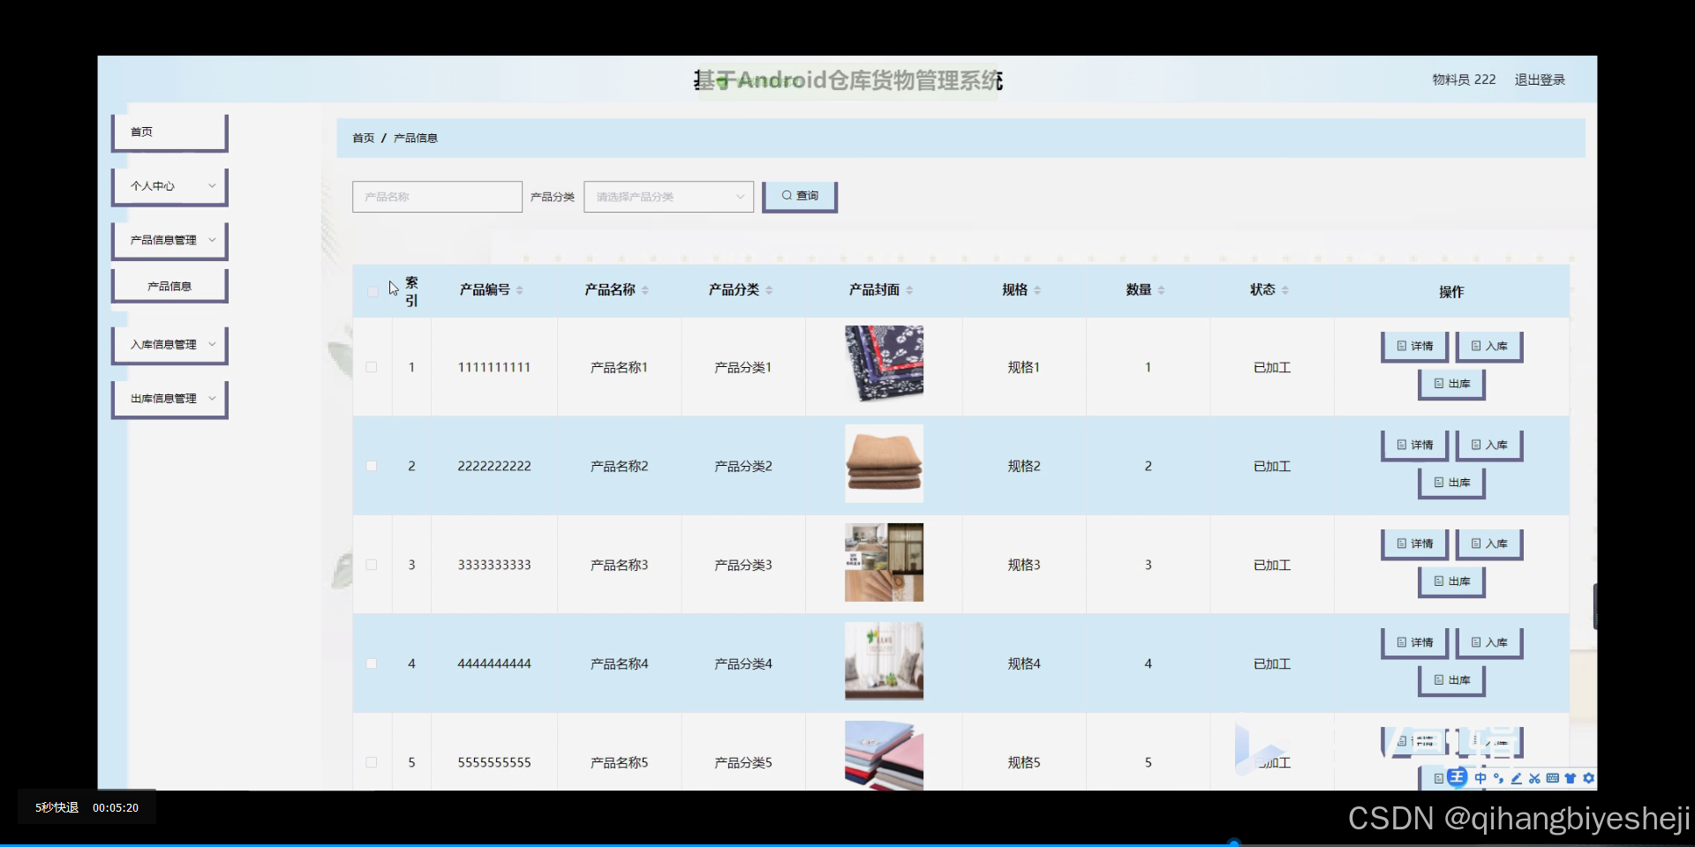Expand the 入库信息管理 sidebar menu

pos(169,344)
